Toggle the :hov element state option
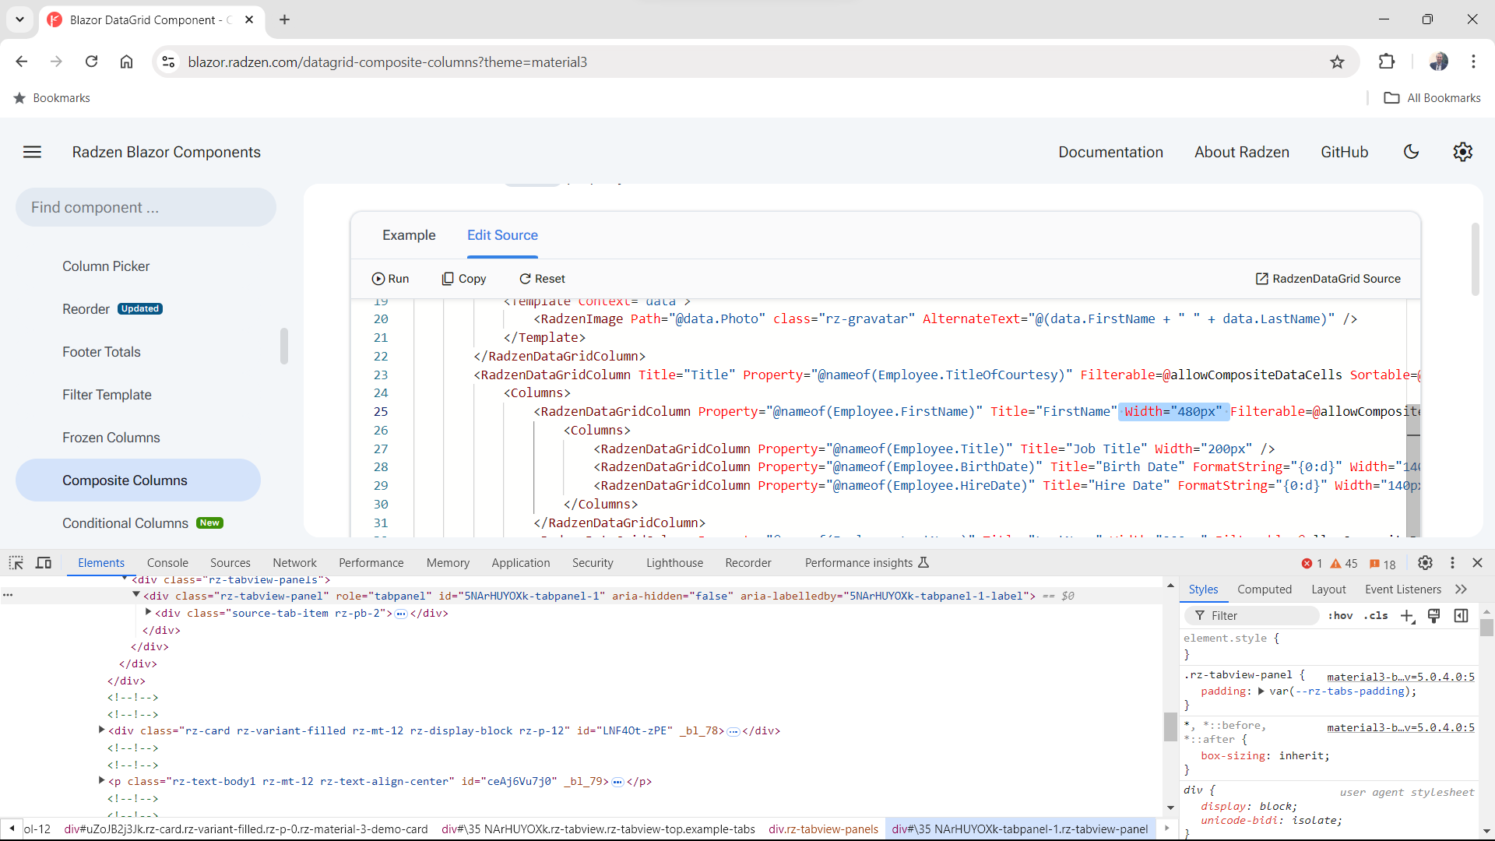Image resolution: width=1495 pixels, height=841 pixels. (1340, 616)
